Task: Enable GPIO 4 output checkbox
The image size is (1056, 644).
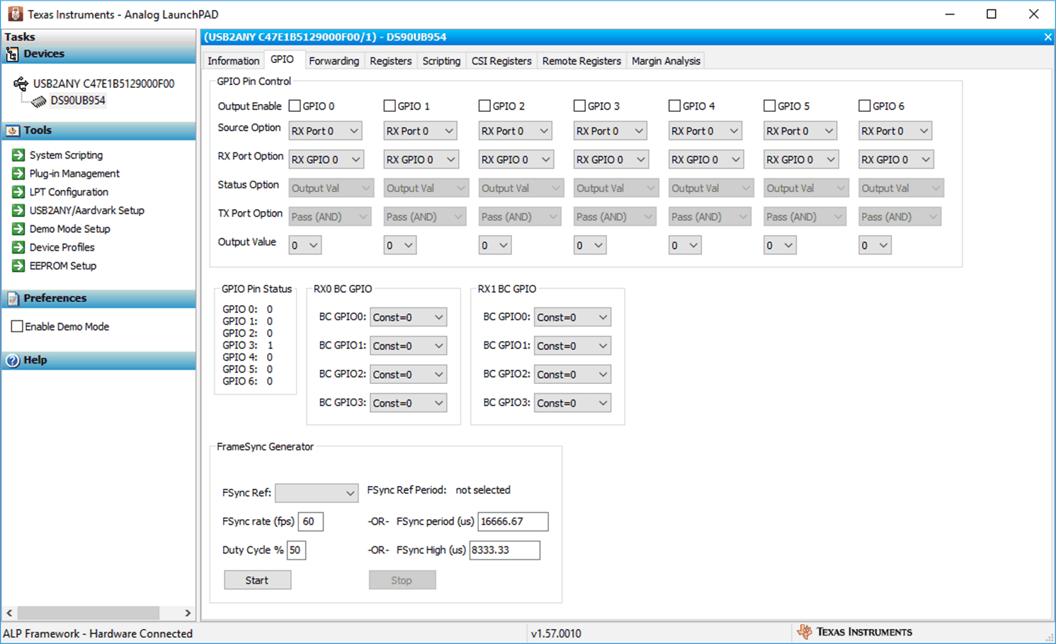Action: 674,106
